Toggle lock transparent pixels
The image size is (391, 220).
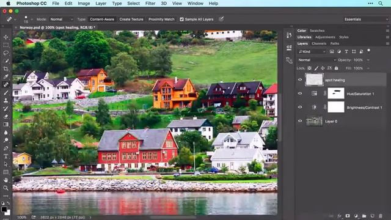pos(310,68)
